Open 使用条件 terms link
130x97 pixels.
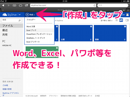(43, 96)
